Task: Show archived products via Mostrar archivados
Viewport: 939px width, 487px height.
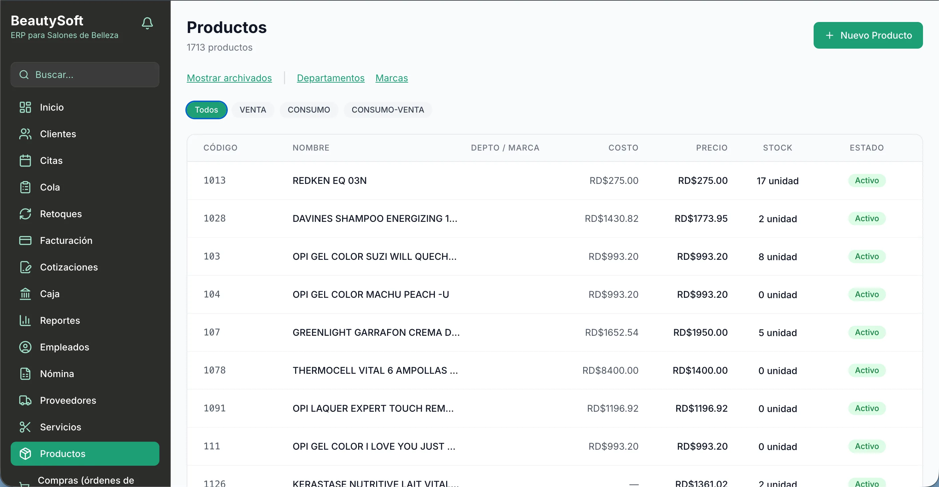Action: [229, 78]
